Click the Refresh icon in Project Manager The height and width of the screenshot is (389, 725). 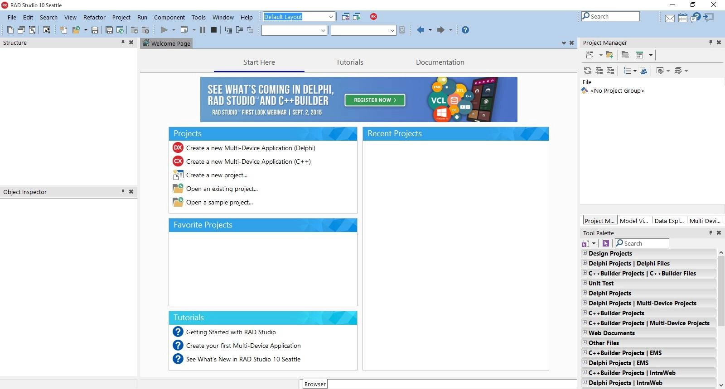[x=587, y=71]
